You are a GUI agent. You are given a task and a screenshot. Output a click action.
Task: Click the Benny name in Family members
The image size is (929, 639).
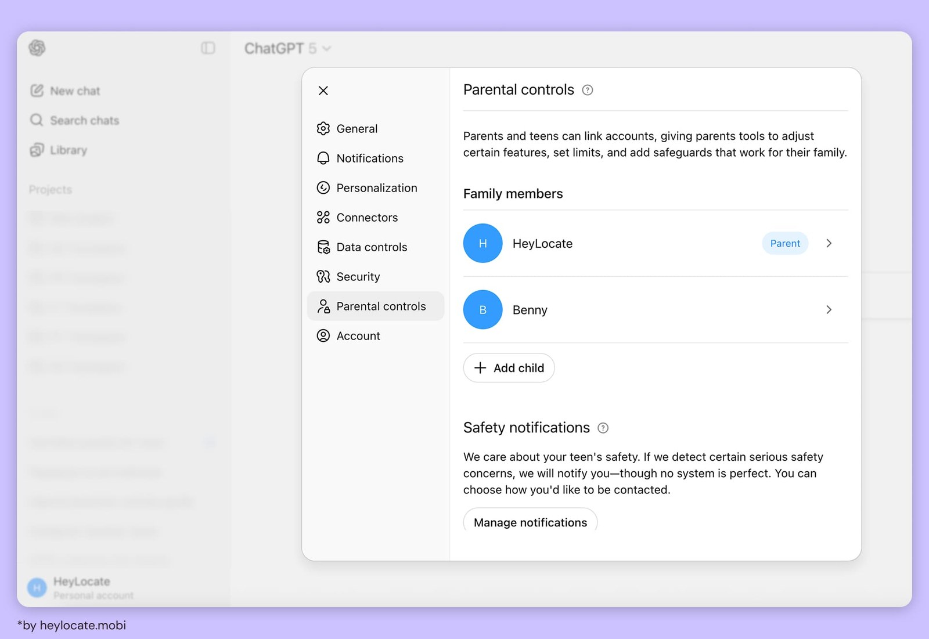tap(530, 310)
